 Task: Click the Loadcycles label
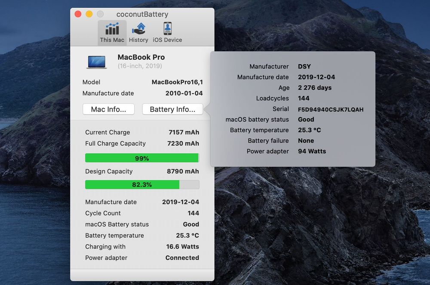(x=272, y=98)
